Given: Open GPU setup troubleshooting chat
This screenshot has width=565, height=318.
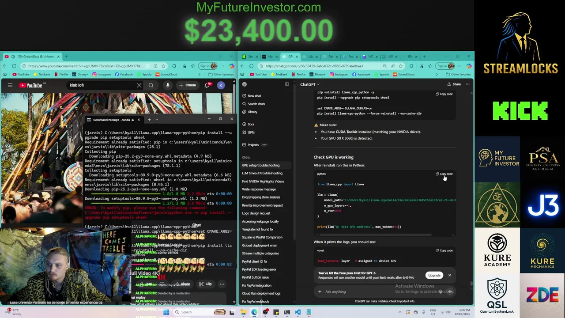Looking at the screenshot, I should [x=267, y=165].
